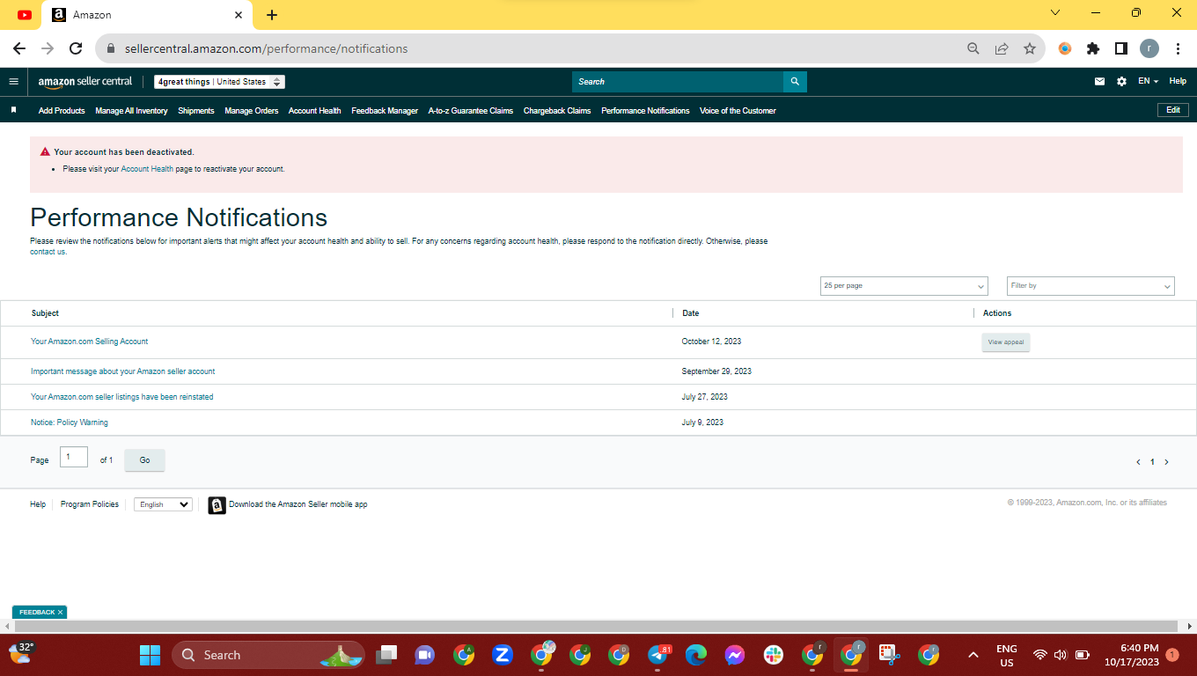The height and width of the screenshot is (676, 1197).
Task: Bookmark this page with the star icon
Action: 1030,49
